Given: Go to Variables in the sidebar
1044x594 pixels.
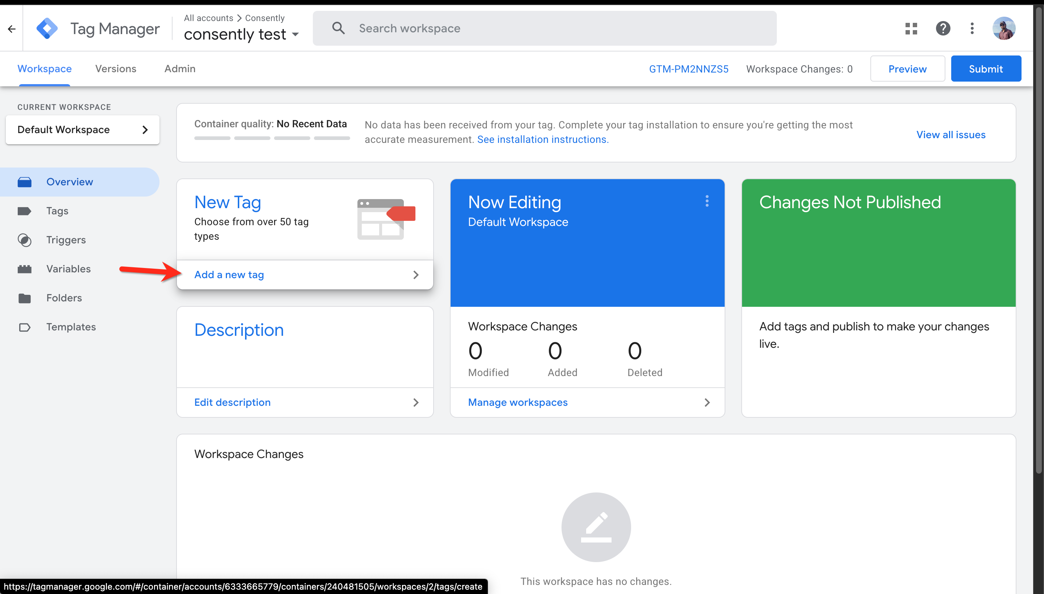Looking at the screenshot, I should [68, 269].
